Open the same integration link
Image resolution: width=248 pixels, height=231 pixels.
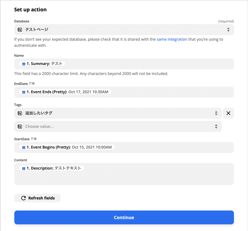pos(172,39)
